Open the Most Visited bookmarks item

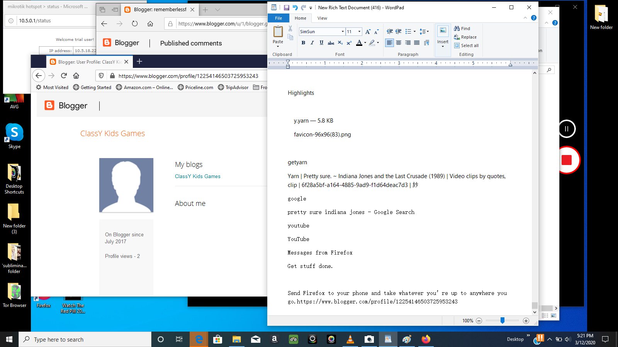click(52, 88)
